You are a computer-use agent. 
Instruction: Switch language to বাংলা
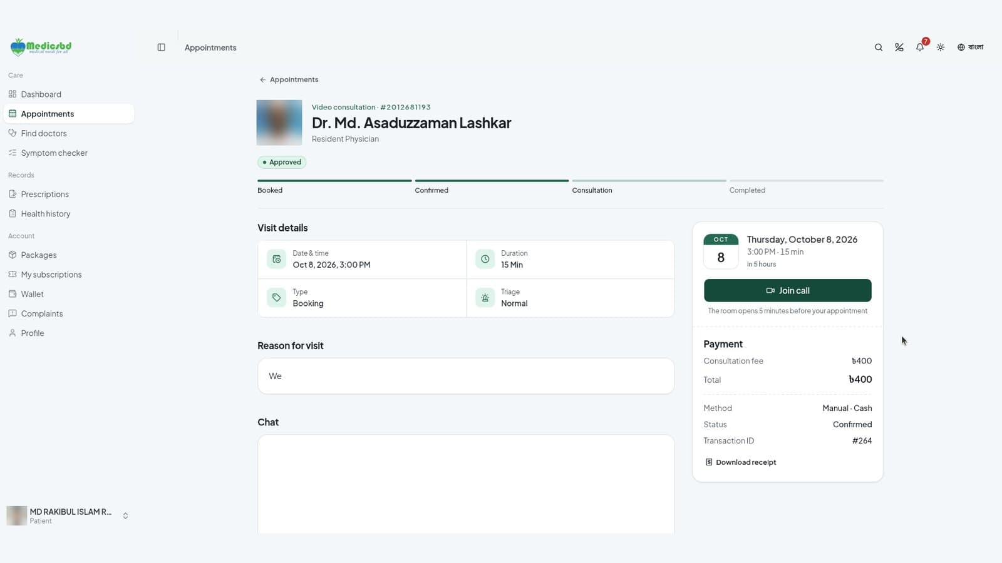click(x=970, y=48)
